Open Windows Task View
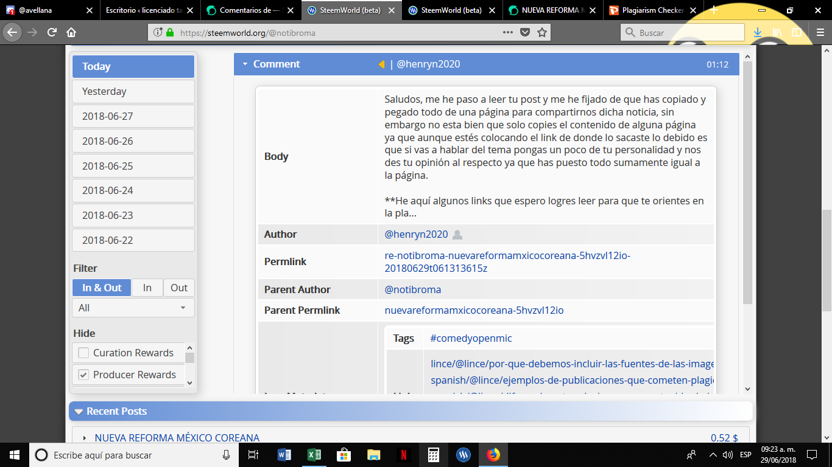 click(253, 455)
